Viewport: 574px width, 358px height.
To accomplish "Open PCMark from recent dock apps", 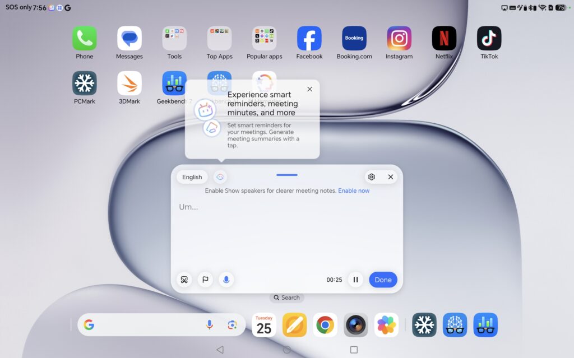I will (x=424, y=325).
